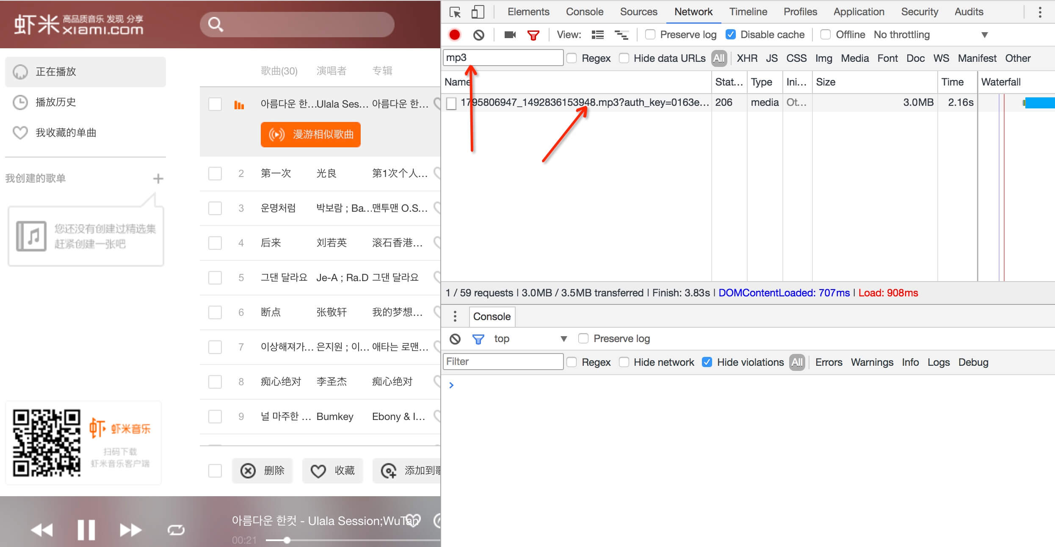Open the No throttling dropdown

click(931, 35)
